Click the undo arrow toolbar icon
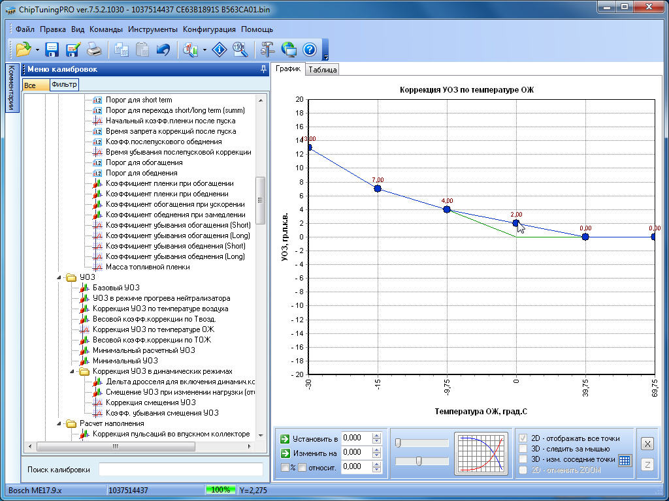 click(x=163, y=50)
